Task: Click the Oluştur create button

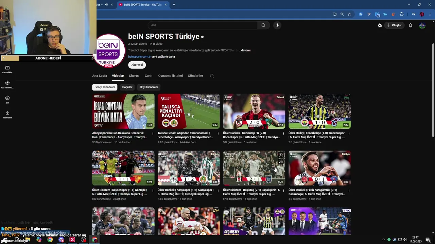Action: 394,25
